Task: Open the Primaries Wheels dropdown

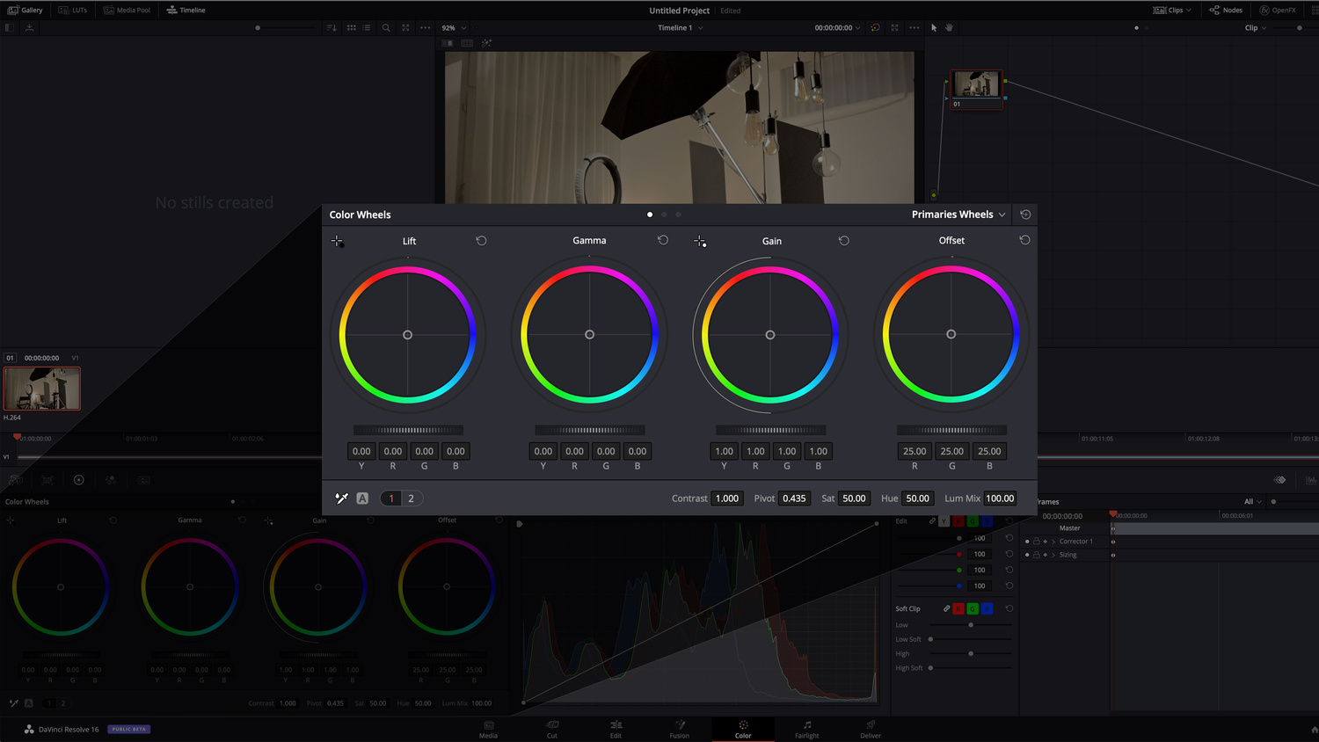Action: (957, 214)
